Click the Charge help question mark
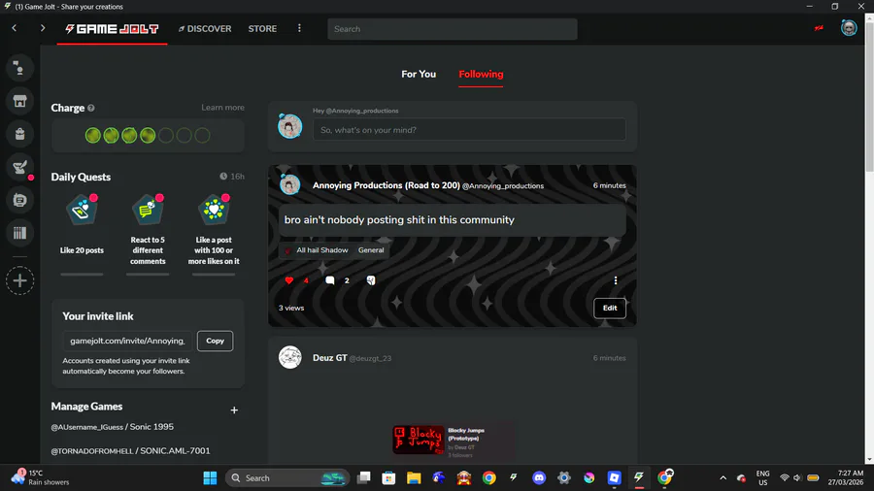The width and height of the screenshot is (874, 491). point(91,108)
